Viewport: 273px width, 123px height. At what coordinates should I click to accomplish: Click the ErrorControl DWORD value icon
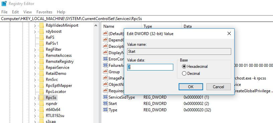[x=105, y=59]
